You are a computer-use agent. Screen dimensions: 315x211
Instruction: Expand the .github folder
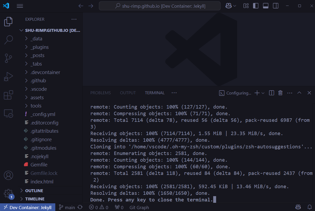[50, 81]
